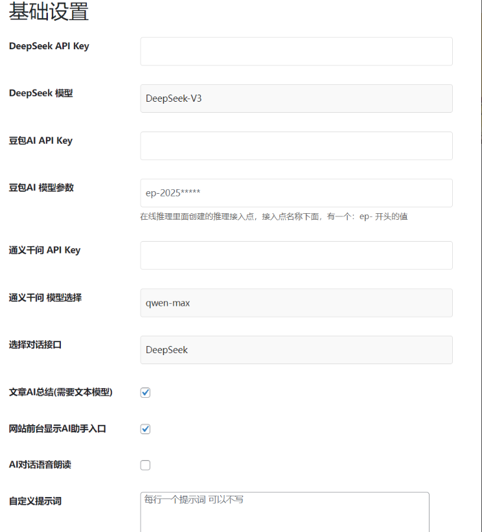Image resolution: width=482 pixels, height=532 pixels.
Task: Click the 文章AI总结(需要文本模型) label
Action: point(60,392)
